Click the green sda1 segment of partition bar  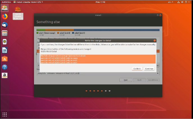click(x=41, y=30)
